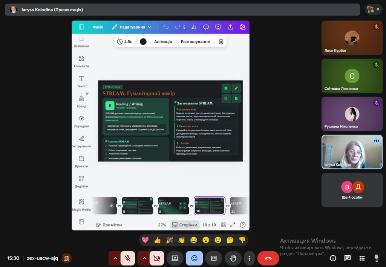The image size is (386, 267).
Task: Turn on the camera
Action: click(157, 258)
